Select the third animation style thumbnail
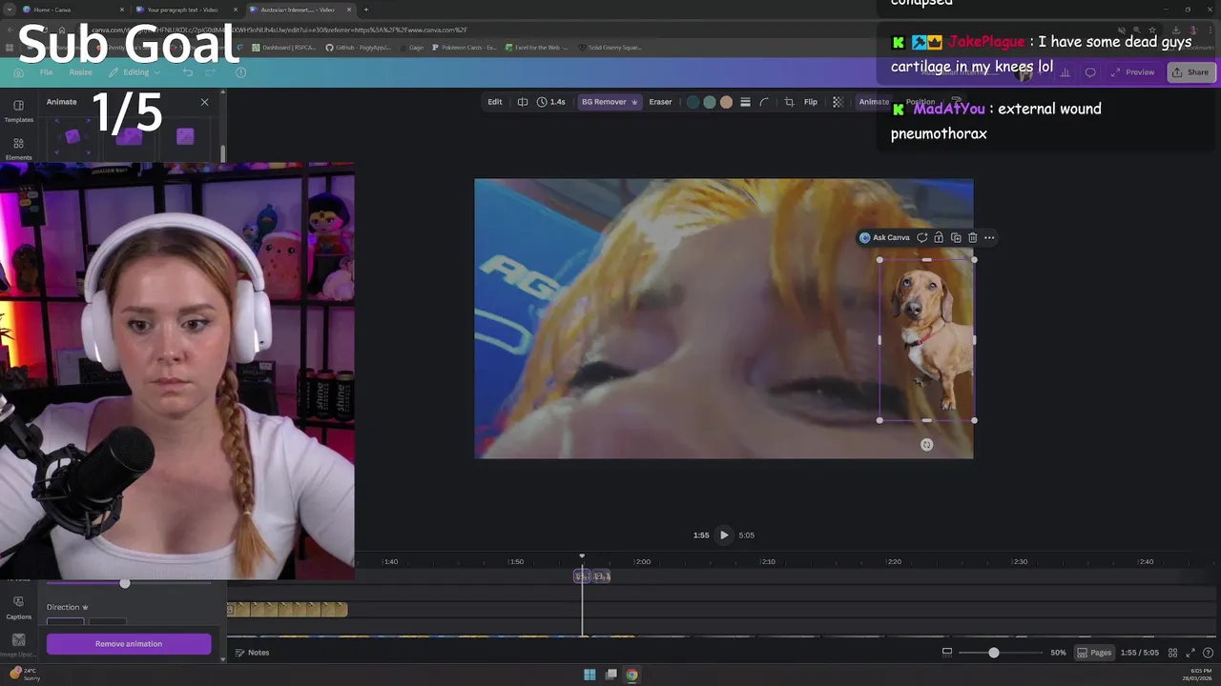The width and height of the screenshot is (1221, 686). [185, 137]
